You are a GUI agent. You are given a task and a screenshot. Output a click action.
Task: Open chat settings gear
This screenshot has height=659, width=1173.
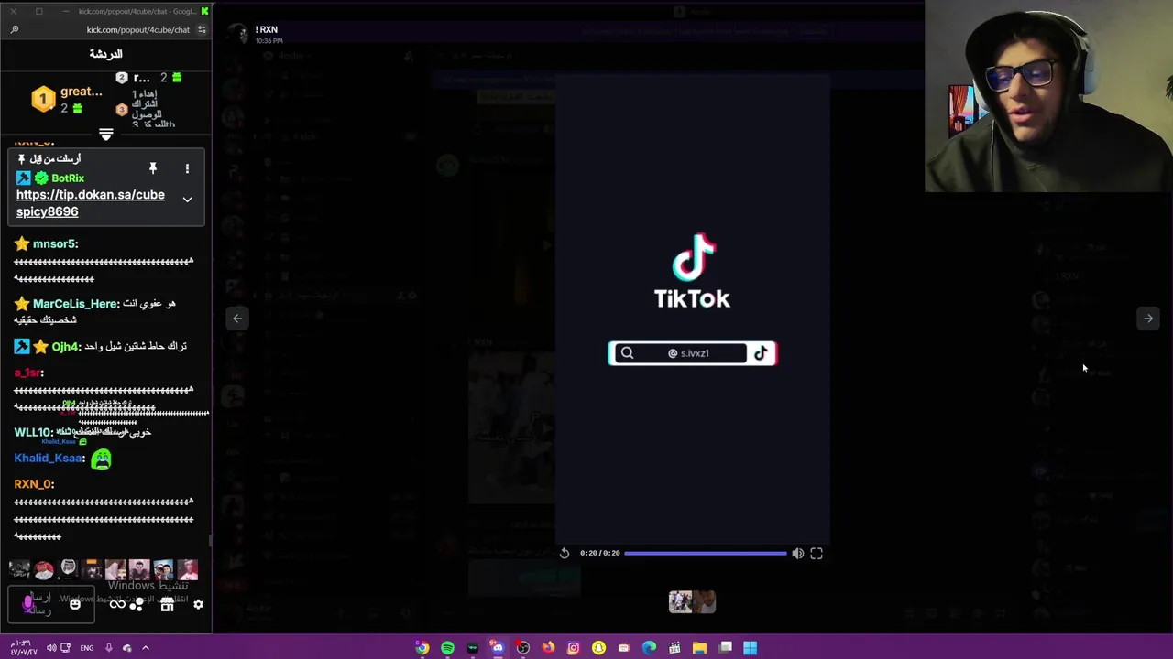pyautogui.click(x=198, y=604)
